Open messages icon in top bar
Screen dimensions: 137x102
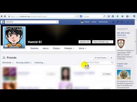pos(118,22)
